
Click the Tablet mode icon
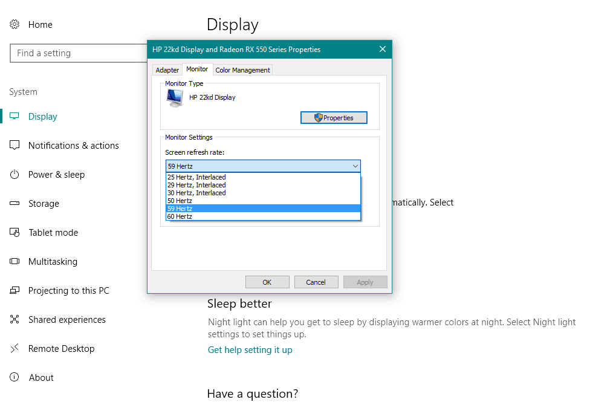(x=15, y=233)
